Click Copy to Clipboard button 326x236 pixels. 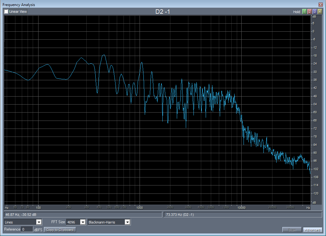[x=60, y=230]
